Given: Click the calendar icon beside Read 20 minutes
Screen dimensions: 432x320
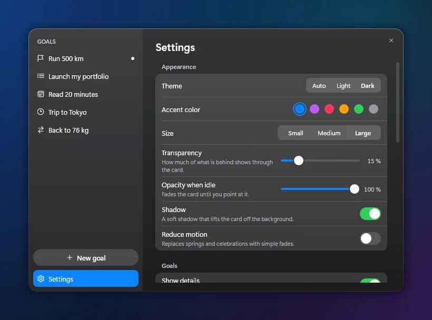Looking at the screenshot, I should tap(41, 94).
